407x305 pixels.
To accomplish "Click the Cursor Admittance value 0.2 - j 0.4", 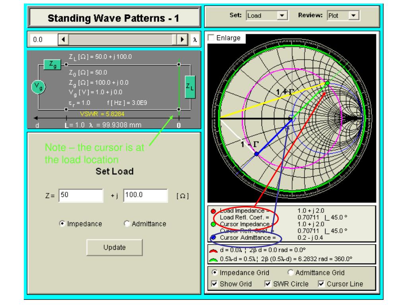I will (310, 237).
